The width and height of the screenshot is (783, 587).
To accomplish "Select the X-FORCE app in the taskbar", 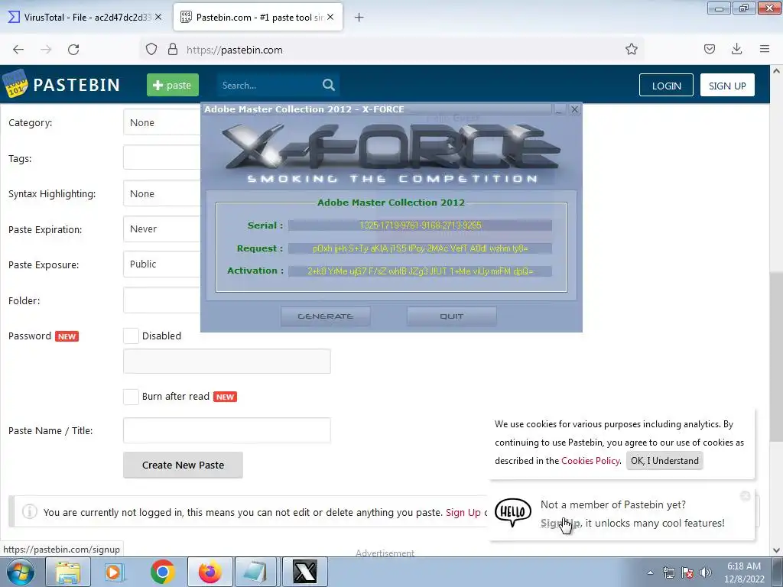I will (304, 572).
